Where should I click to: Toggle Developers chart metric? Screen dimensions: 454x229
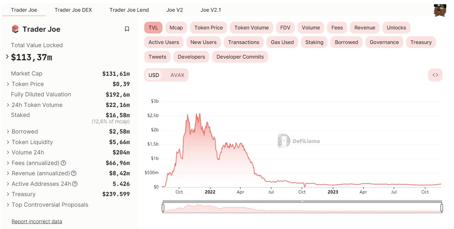point(191,57)
